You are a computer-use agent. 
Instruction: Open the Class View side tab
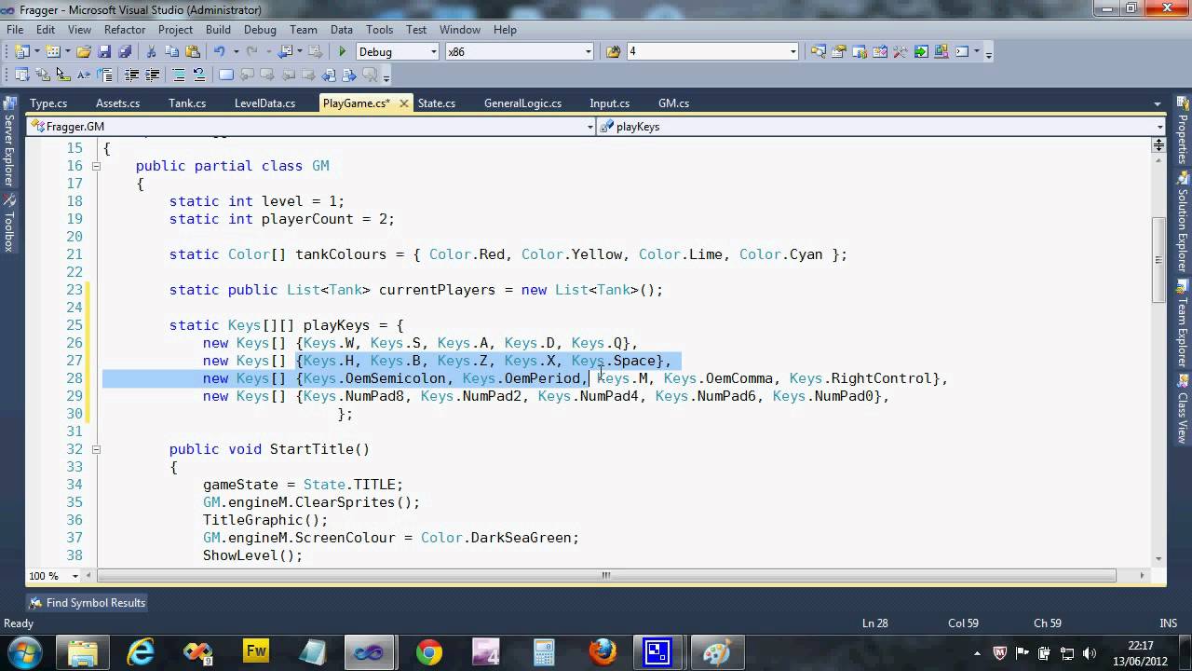(x=1183, y=410)
